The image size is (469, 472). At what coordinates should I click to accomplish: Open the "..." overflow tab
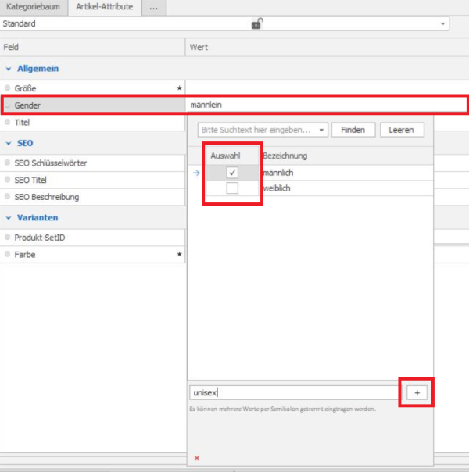[153, 7]
